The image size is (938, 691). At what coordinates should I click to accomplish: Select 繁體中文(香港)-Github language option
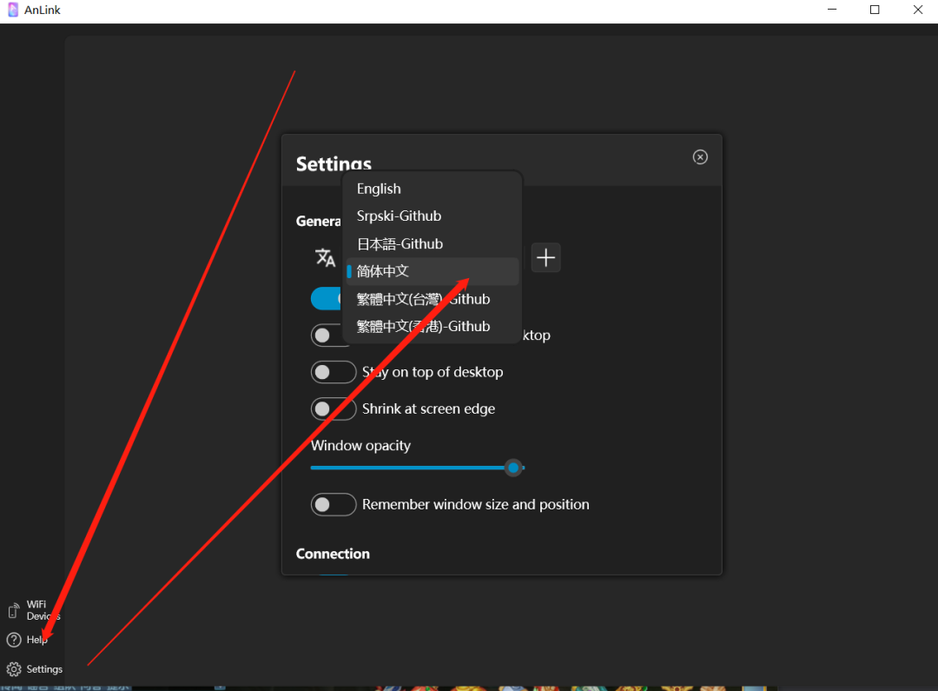432,326
